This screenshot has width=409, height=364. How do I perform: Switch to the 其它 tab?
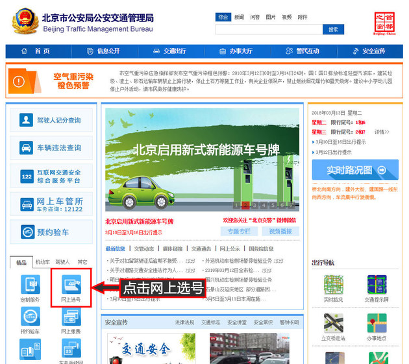(x=82, y=262)
